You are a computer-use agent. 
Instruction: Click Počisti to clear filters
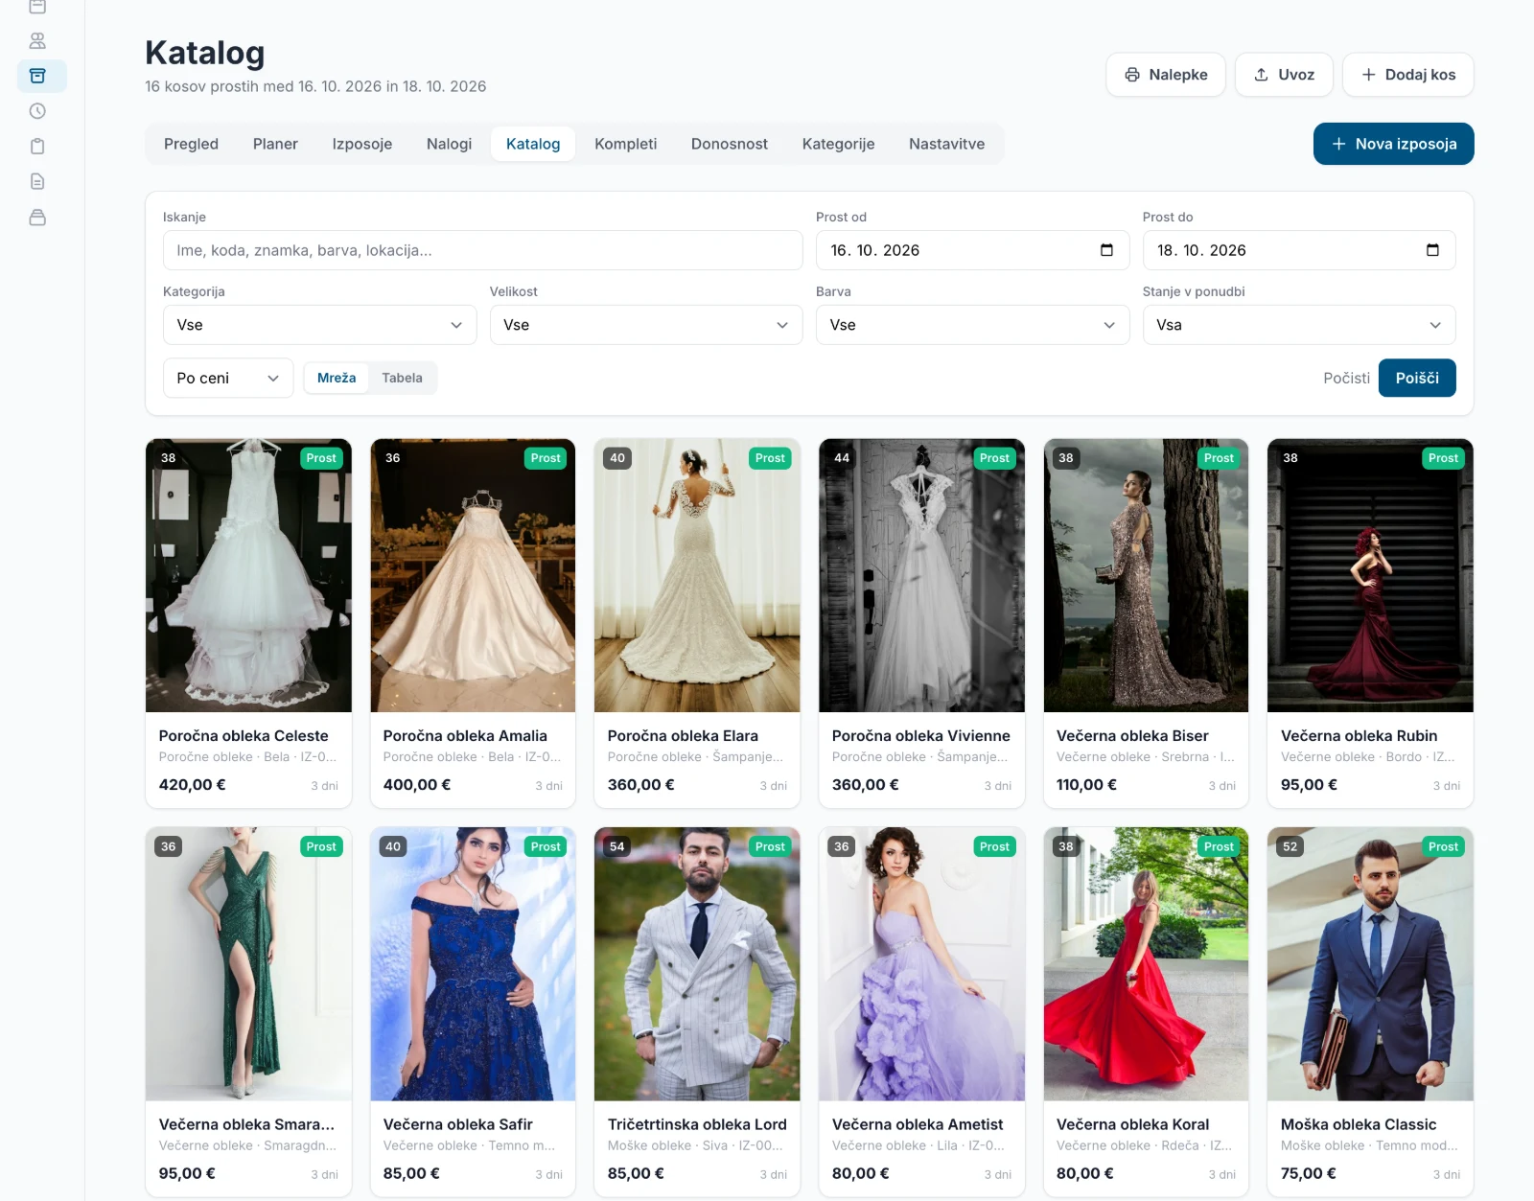tap(1346, 378)
